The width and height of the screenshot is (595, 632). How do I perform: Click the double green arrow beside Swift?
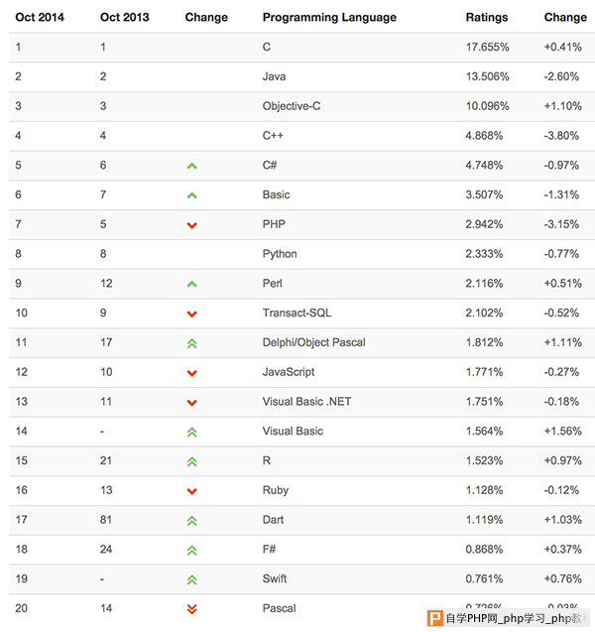pyautogui.click(x=192, y=579)
